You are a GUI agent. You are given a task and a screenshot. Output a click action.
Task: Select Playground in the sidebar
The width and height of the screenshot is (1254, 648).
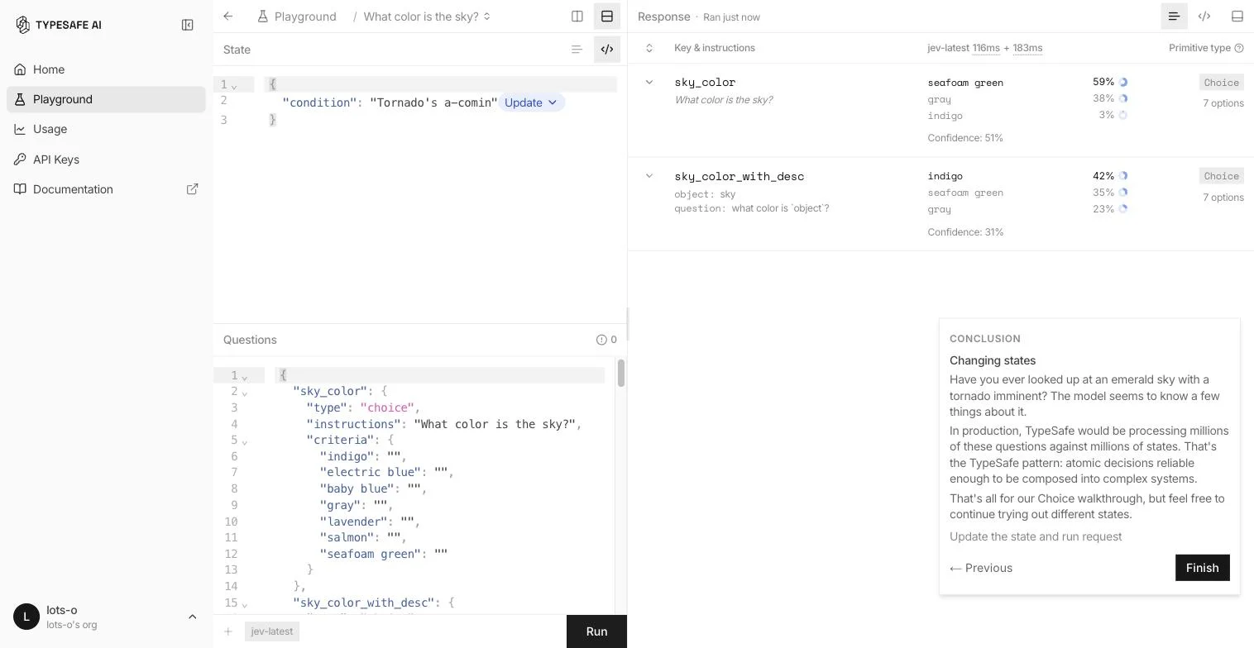[106, 99]
